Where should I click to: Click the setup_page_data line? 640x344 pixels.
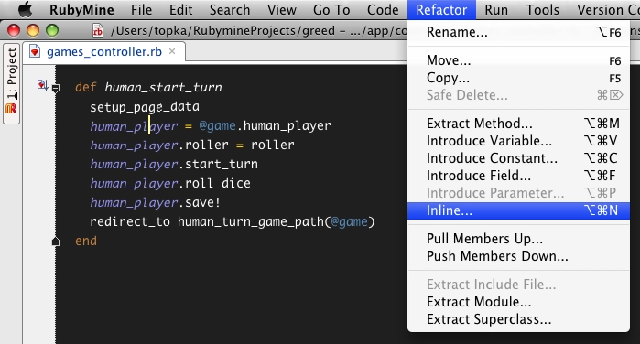(x=145, y=107)
